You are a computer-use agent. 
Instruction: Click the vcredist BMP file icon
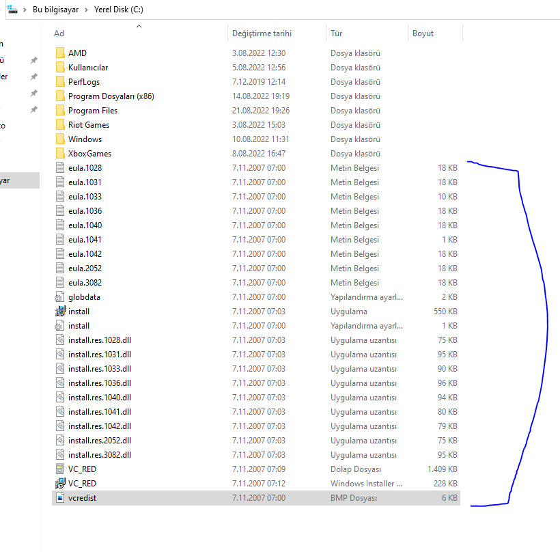tap(60, 498)
